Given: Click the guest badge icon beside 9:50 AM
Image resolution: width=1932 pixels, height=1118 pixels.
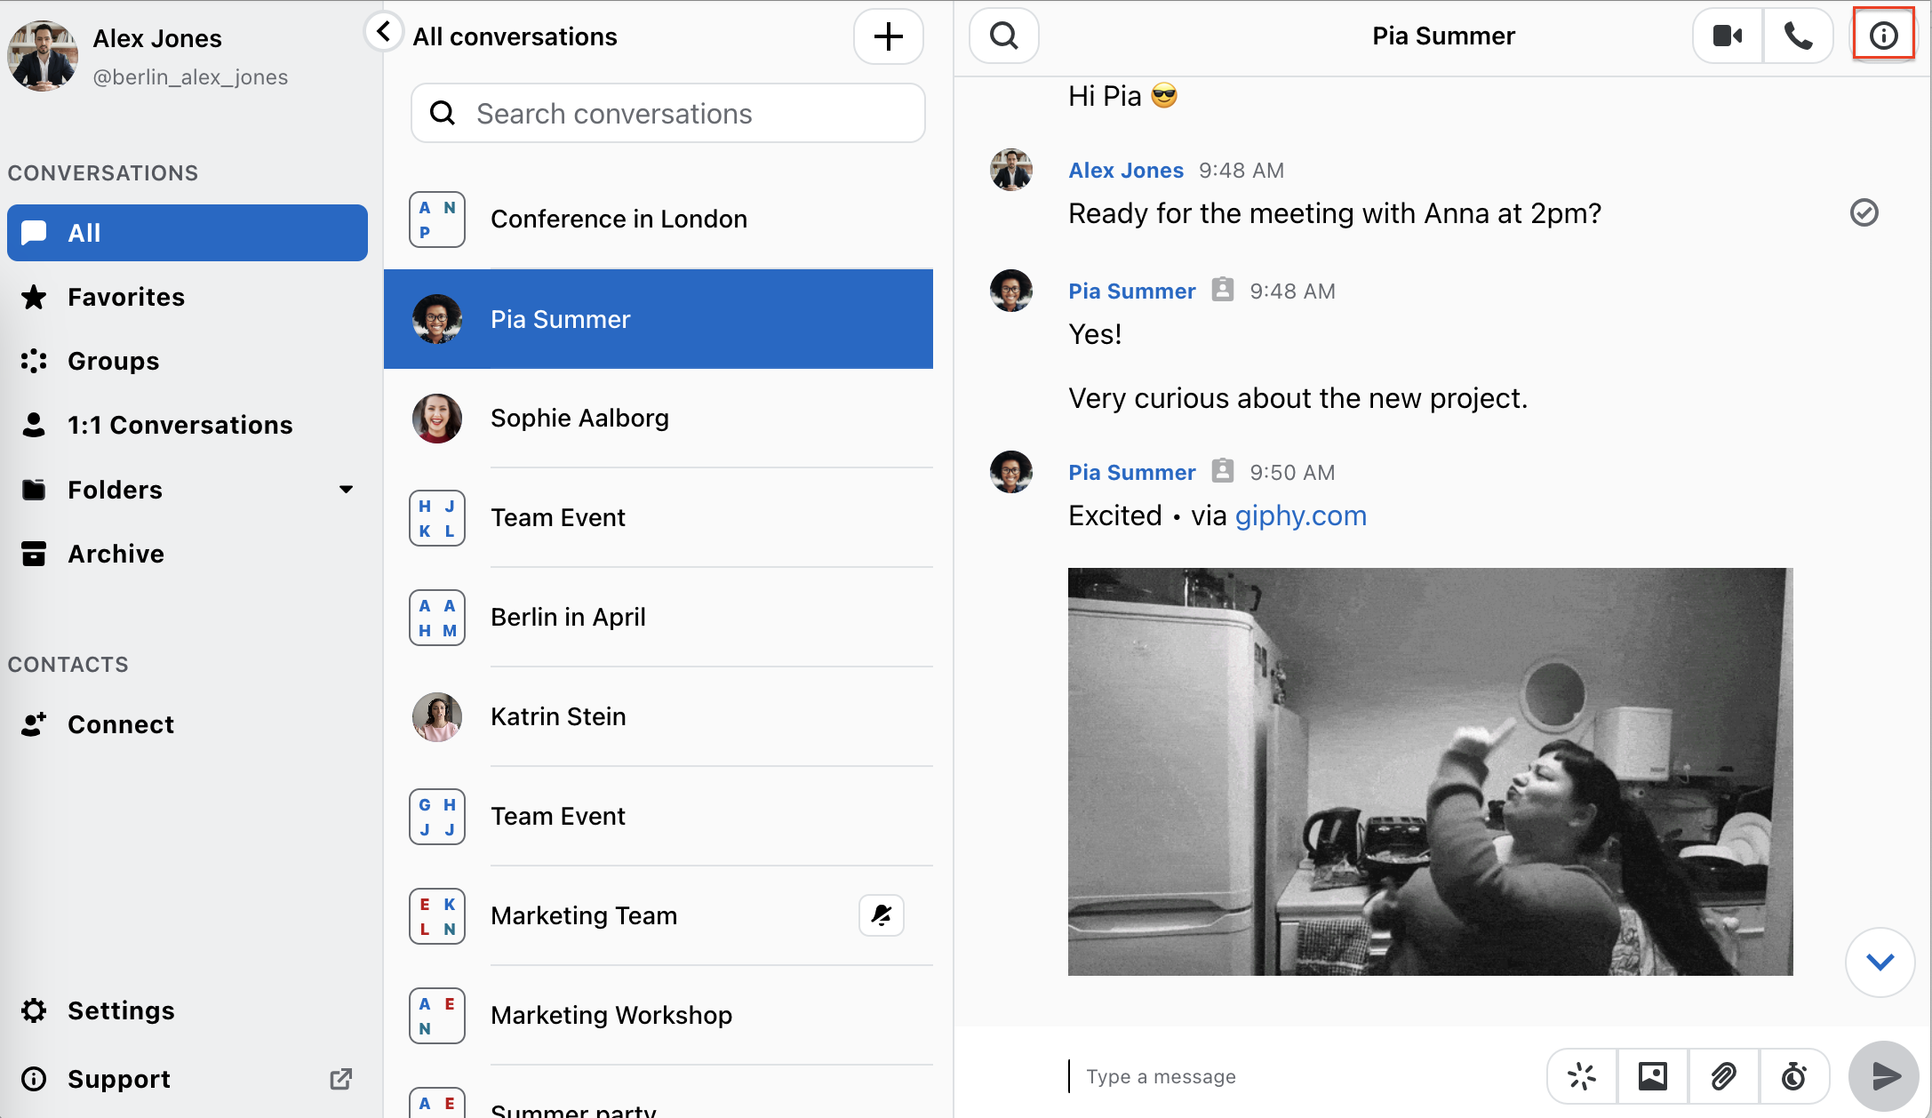Looking at the screenshot, I should pos(1223,471).
